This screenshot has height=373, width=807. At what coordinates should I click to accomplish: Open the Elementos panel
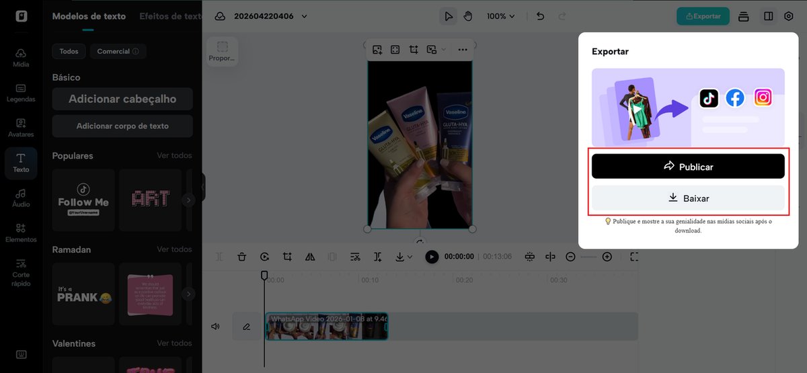(x=21, y=233)
